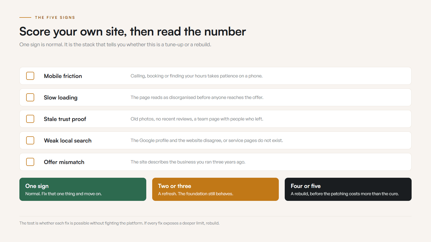
Task: Click text 'The Google profile and the website disagree'
Action: (176, 141)
